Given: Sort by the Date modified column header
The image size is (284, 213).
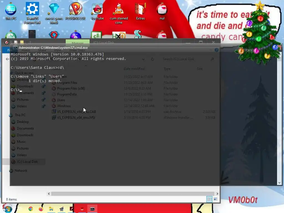Looking at the screenshot, I should (x=134, y=69).
